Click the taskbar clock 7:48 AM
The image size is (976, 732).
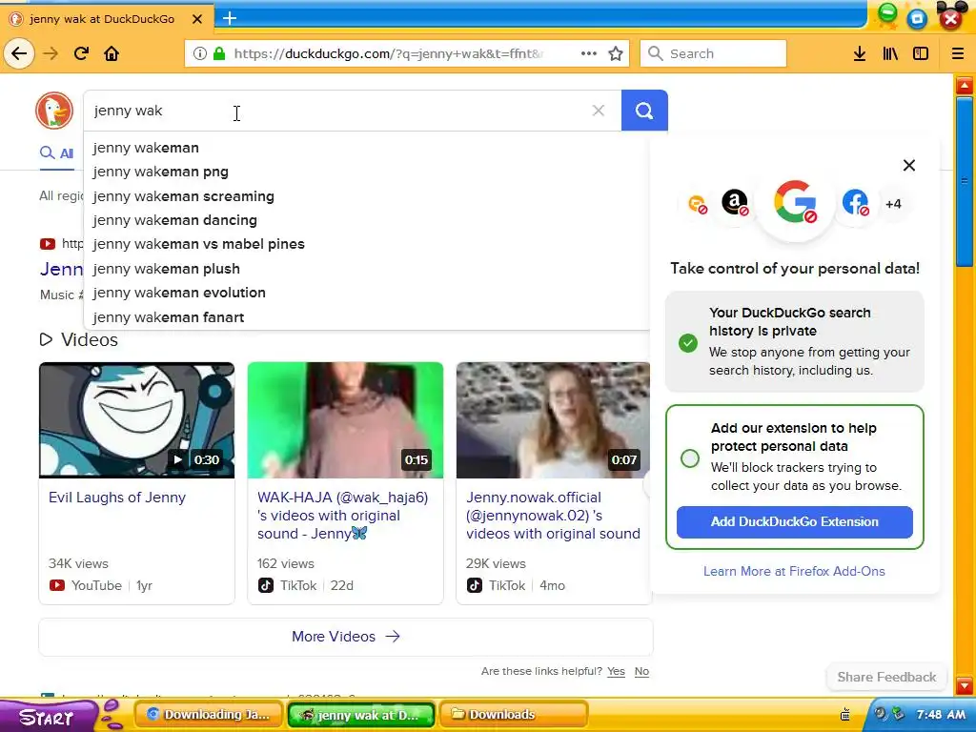(x=941, y=715)
